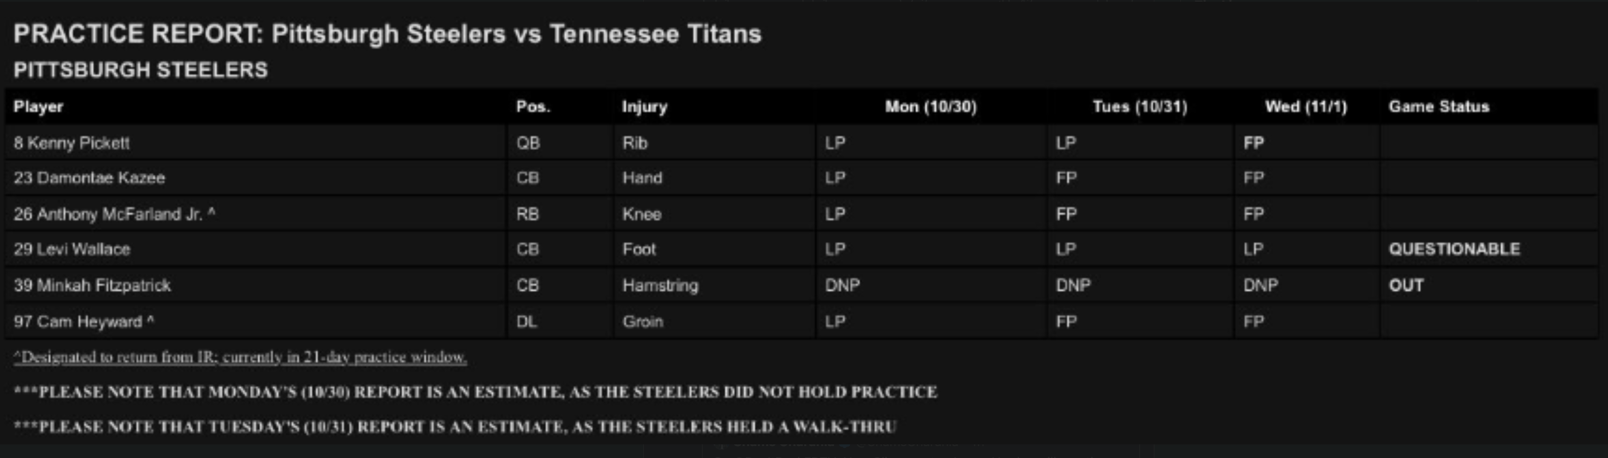1608x458 pixels.
Task: Click the PRACTICE REPORT title heading
Action: (x=387, y=34)
